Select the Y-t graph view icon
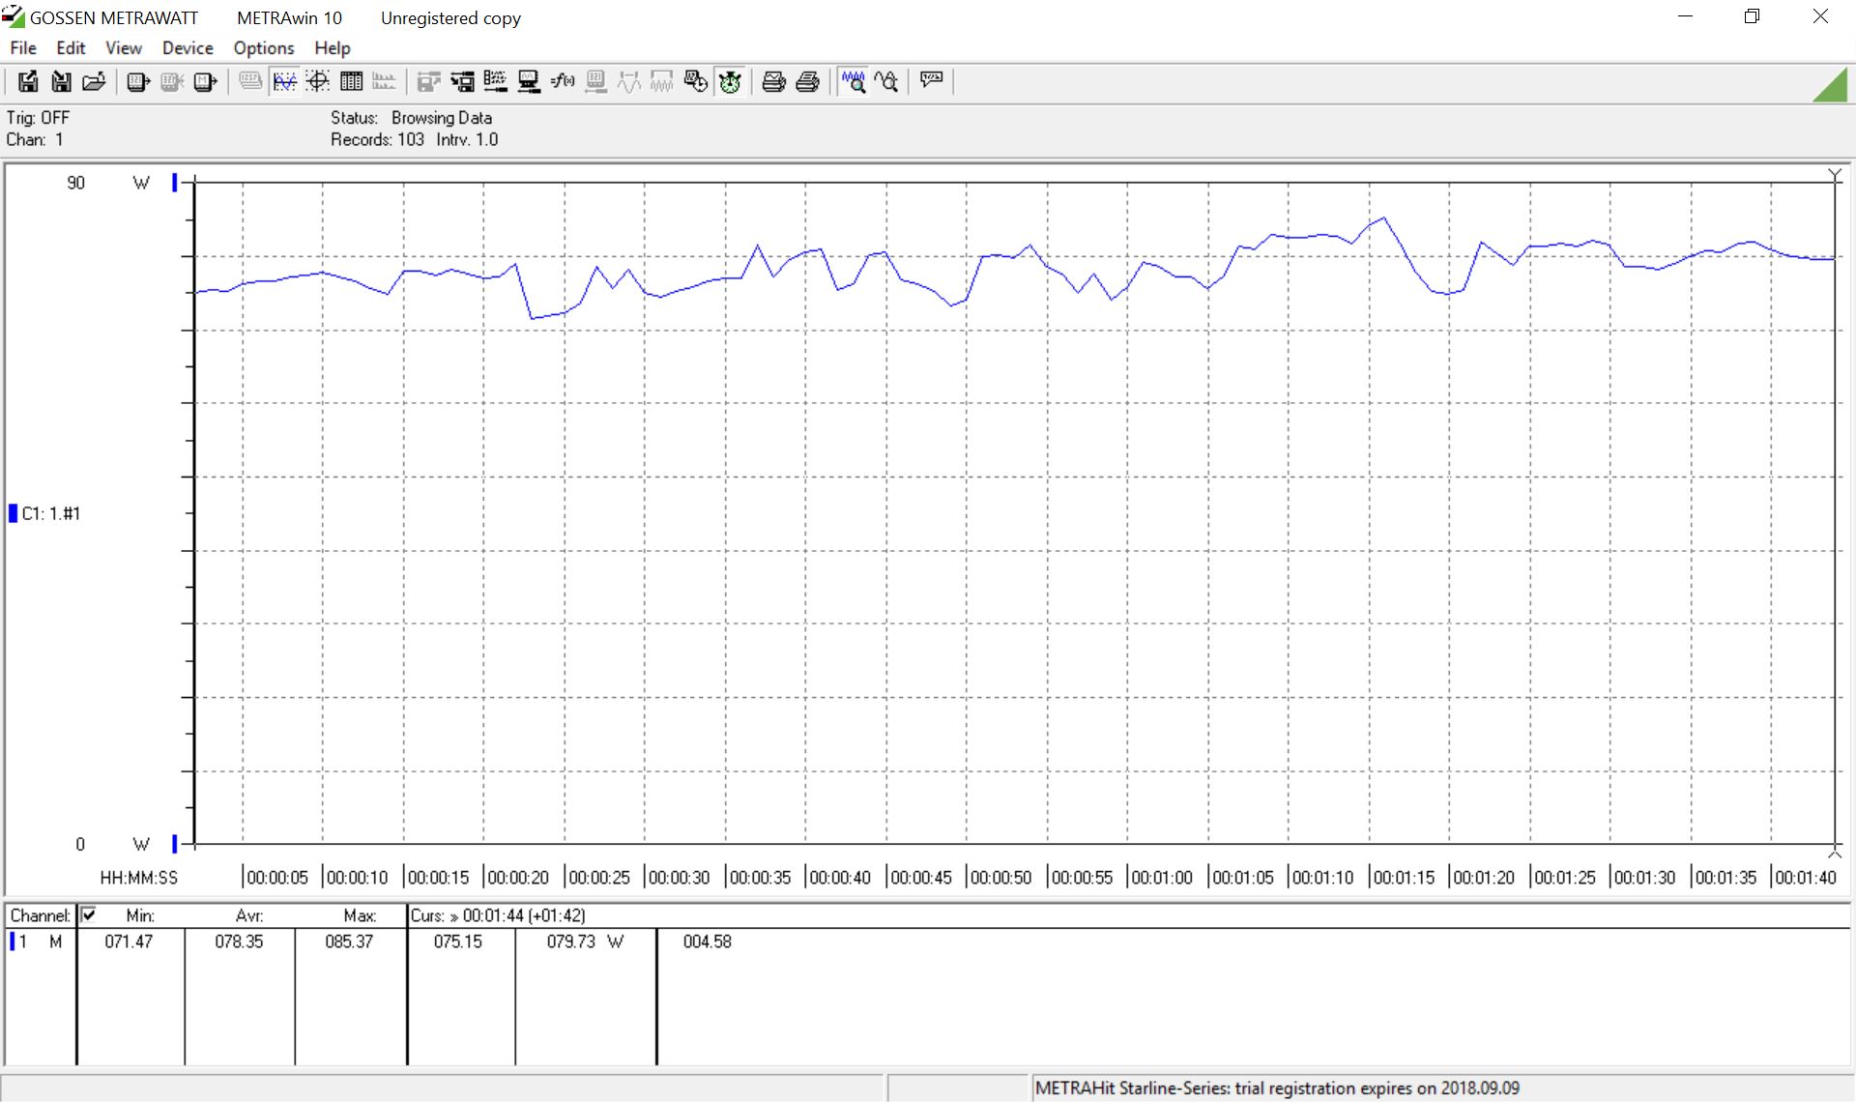Screen dimensions: 1856x1102 [284, 82]
